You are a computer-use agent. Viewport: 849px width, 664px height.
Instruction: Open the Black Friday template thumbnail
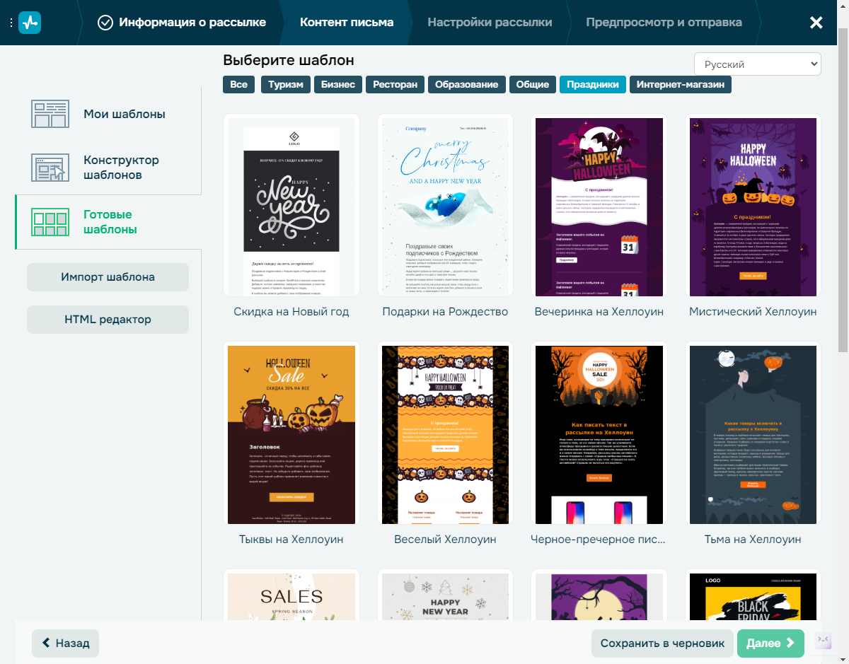(753, 596)
